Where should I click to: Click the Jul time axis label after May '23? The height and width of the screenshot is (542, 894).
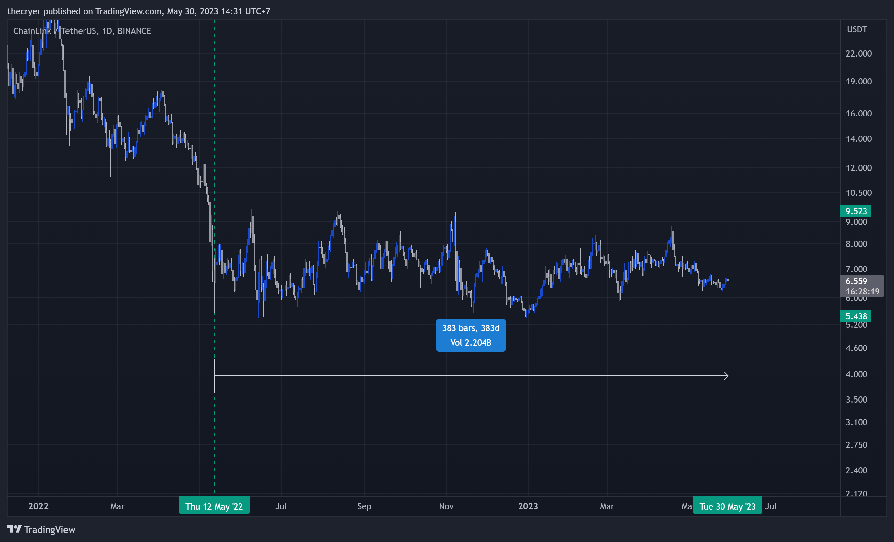771,506
